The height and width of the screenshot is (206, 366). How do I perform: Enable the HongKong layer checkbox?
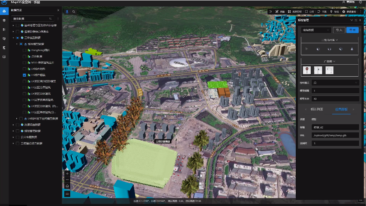coord(24,50)
